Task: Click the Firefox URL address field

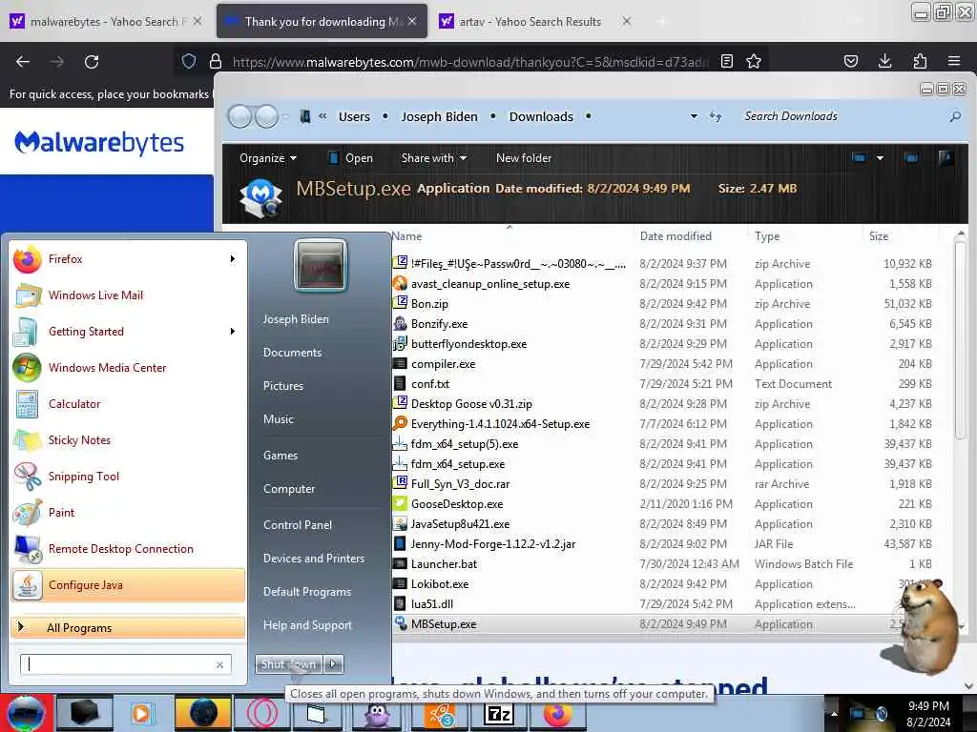Action: point(470,62)
